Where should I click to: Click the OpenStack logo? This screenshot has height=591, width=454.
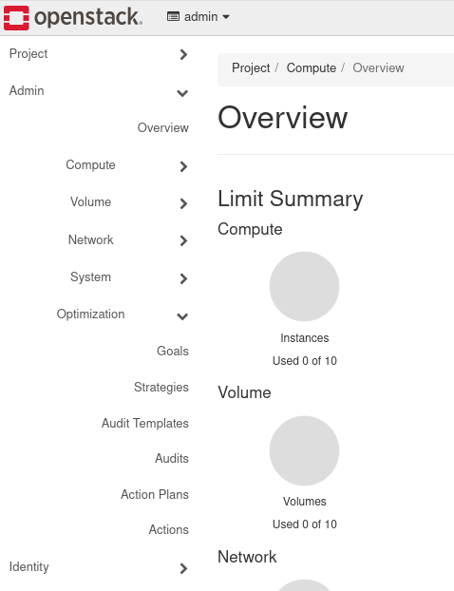pos(73,17)
